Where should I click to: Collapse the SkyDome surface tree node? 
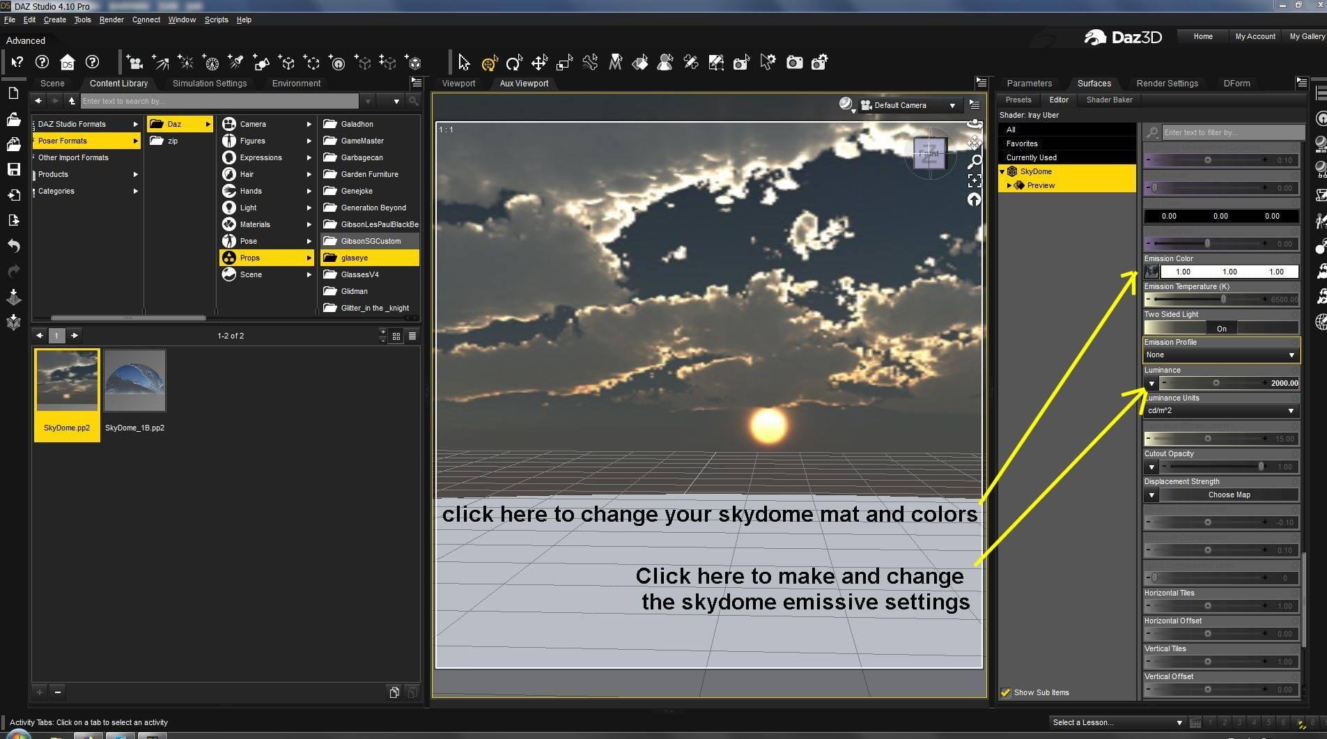tap(1002, 171)
